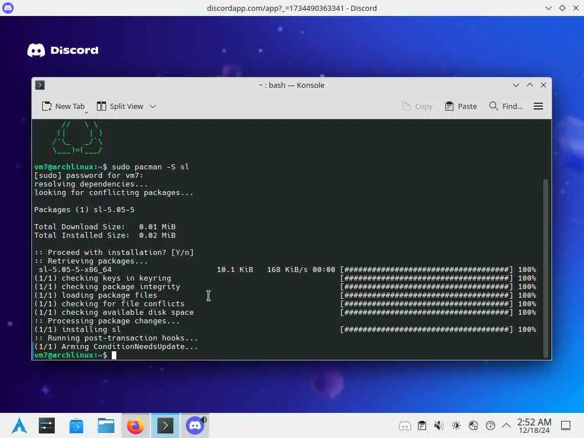Click Paste in the Konsole toolbar

coord(461,107)
